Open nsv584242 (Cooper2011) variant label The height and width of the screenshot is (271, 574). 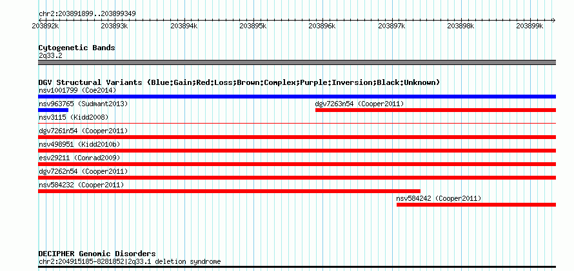click(x=439, y=198)
